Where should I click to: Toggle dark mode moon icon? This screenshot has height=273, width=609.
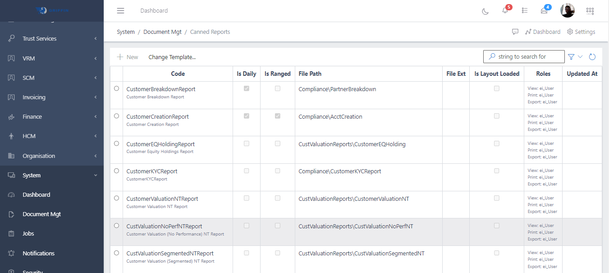(485, 11)
